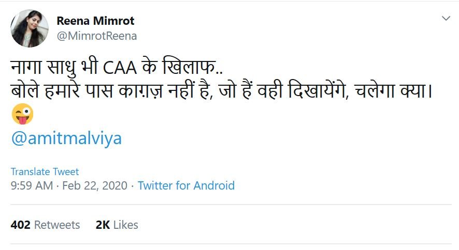Click the word Likes in stats row
The height and width of the screenshot is (250, 459).
[125, 225]
